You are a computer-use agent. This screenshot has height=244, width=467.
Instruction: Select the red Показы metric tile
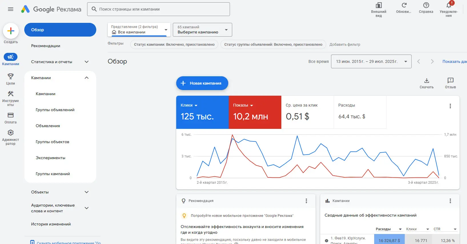pyautogui.click(x=255, y=112)
